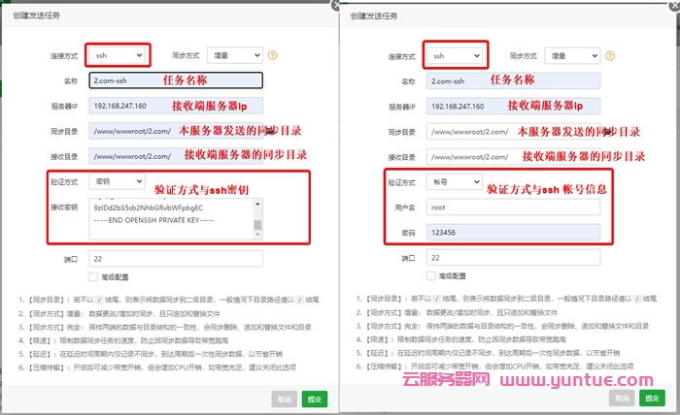This screenshot has width=680, height=415.
Task: Click 提交 button in the left dialog
Action: click(x=315, y=398)
